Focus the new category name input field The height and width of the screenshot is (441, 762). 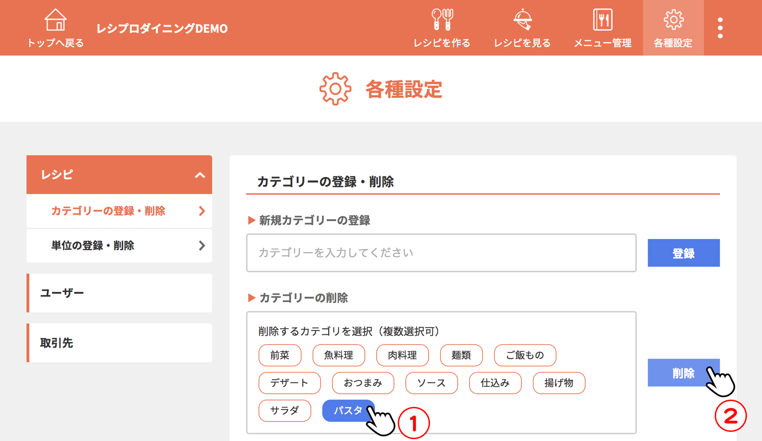click(x=441, y=253)
